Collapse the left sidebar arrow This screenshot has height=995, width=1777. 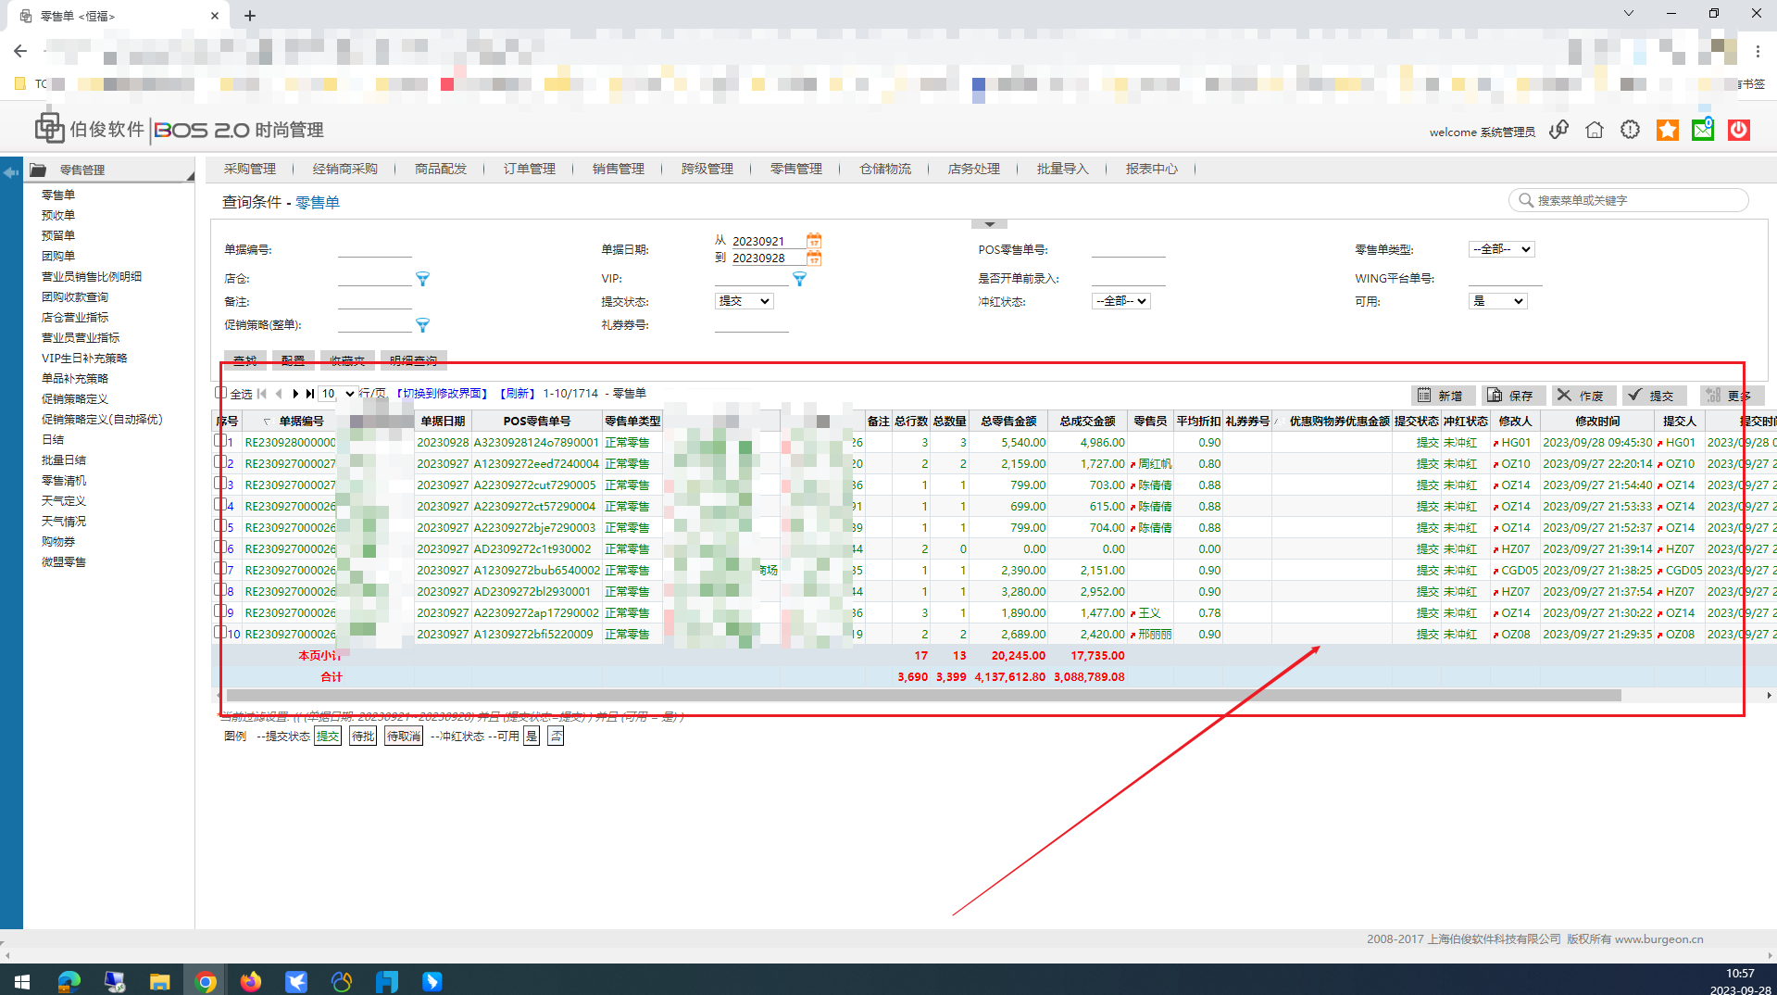pos(11,172)
